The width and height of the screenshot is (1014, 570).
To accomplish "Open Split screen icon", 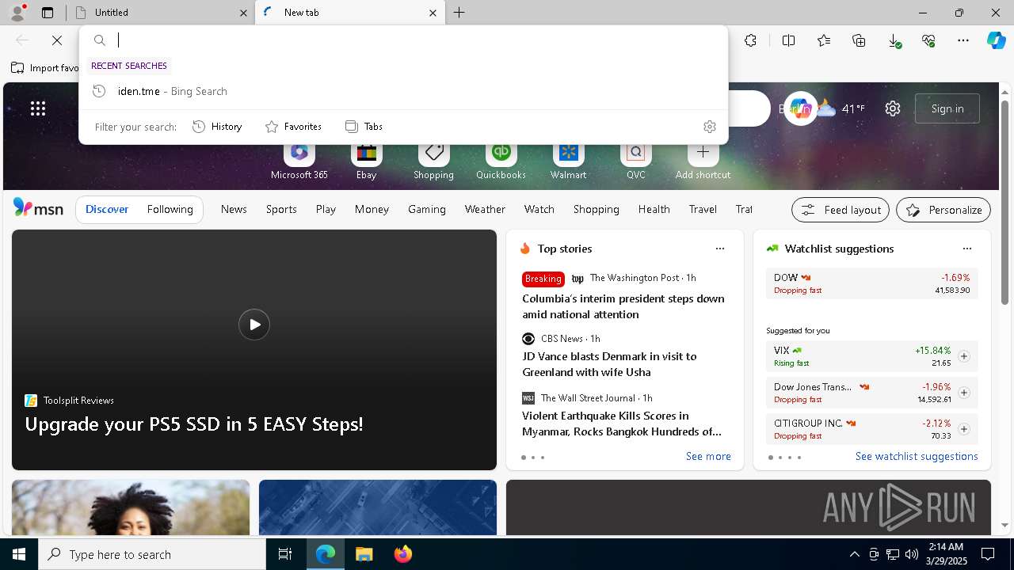I will click(788, 40).
